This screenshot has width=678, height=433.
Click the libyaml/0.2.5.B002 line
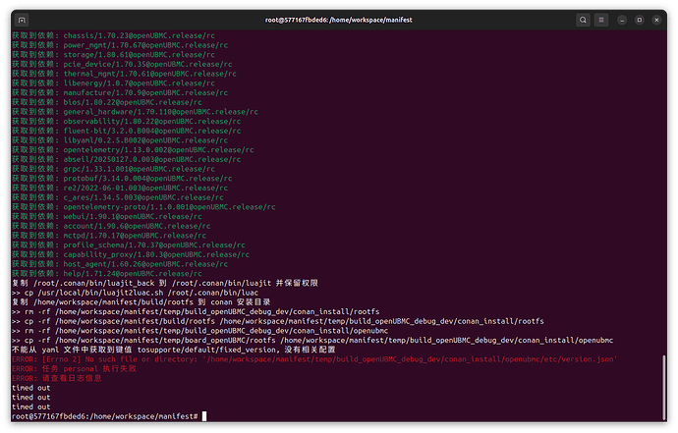click(120, 140)
